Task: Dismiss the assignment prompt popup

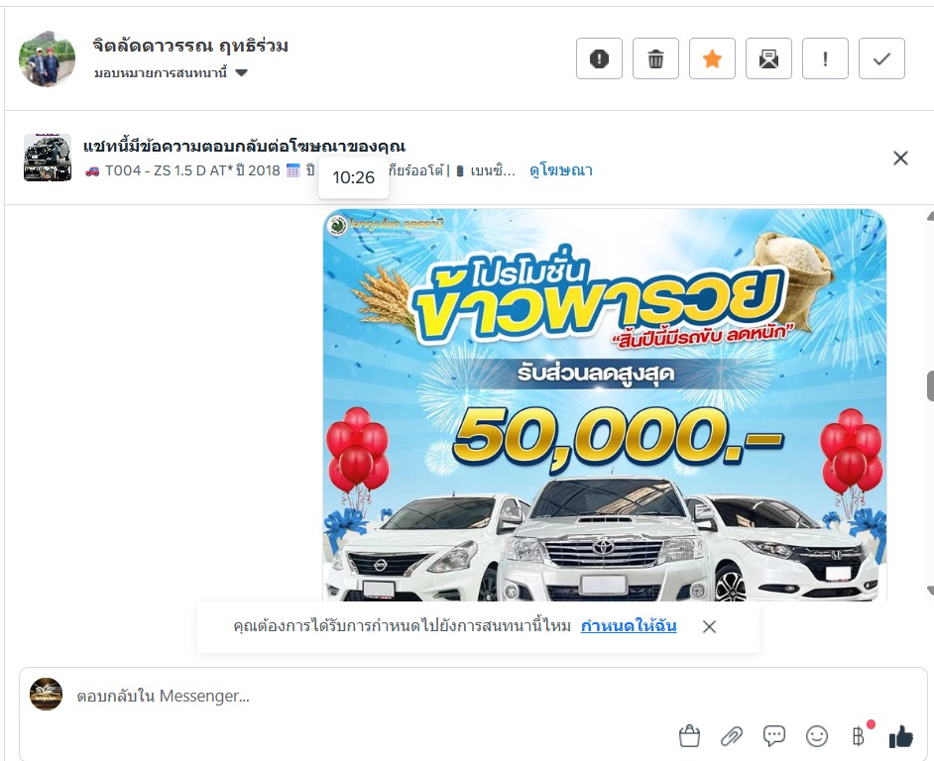Action: tap(709, 626)
